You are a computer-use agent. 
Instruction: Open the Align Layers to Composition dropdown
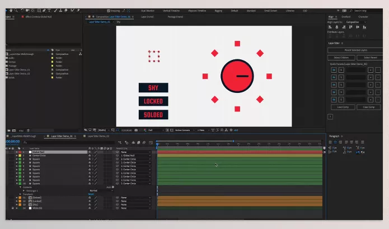point(356,22)
